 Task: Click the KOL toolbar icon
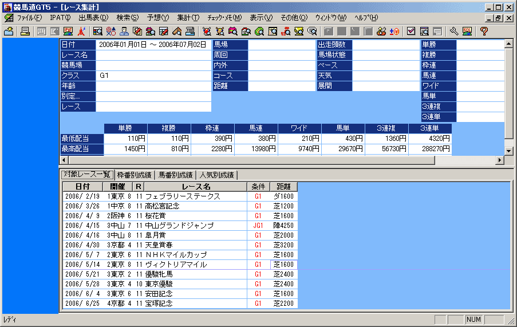(467, 31)
